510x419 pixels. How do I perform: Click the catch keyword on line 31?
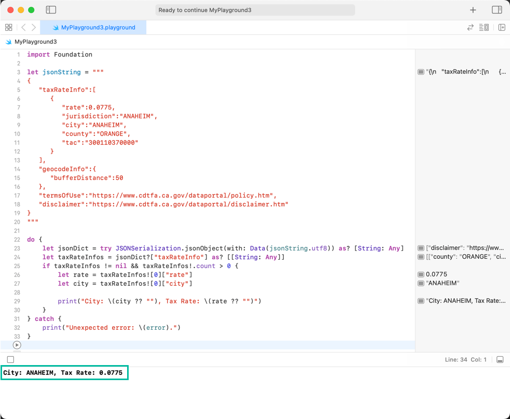pyautogui.click(x=44, y=319)
